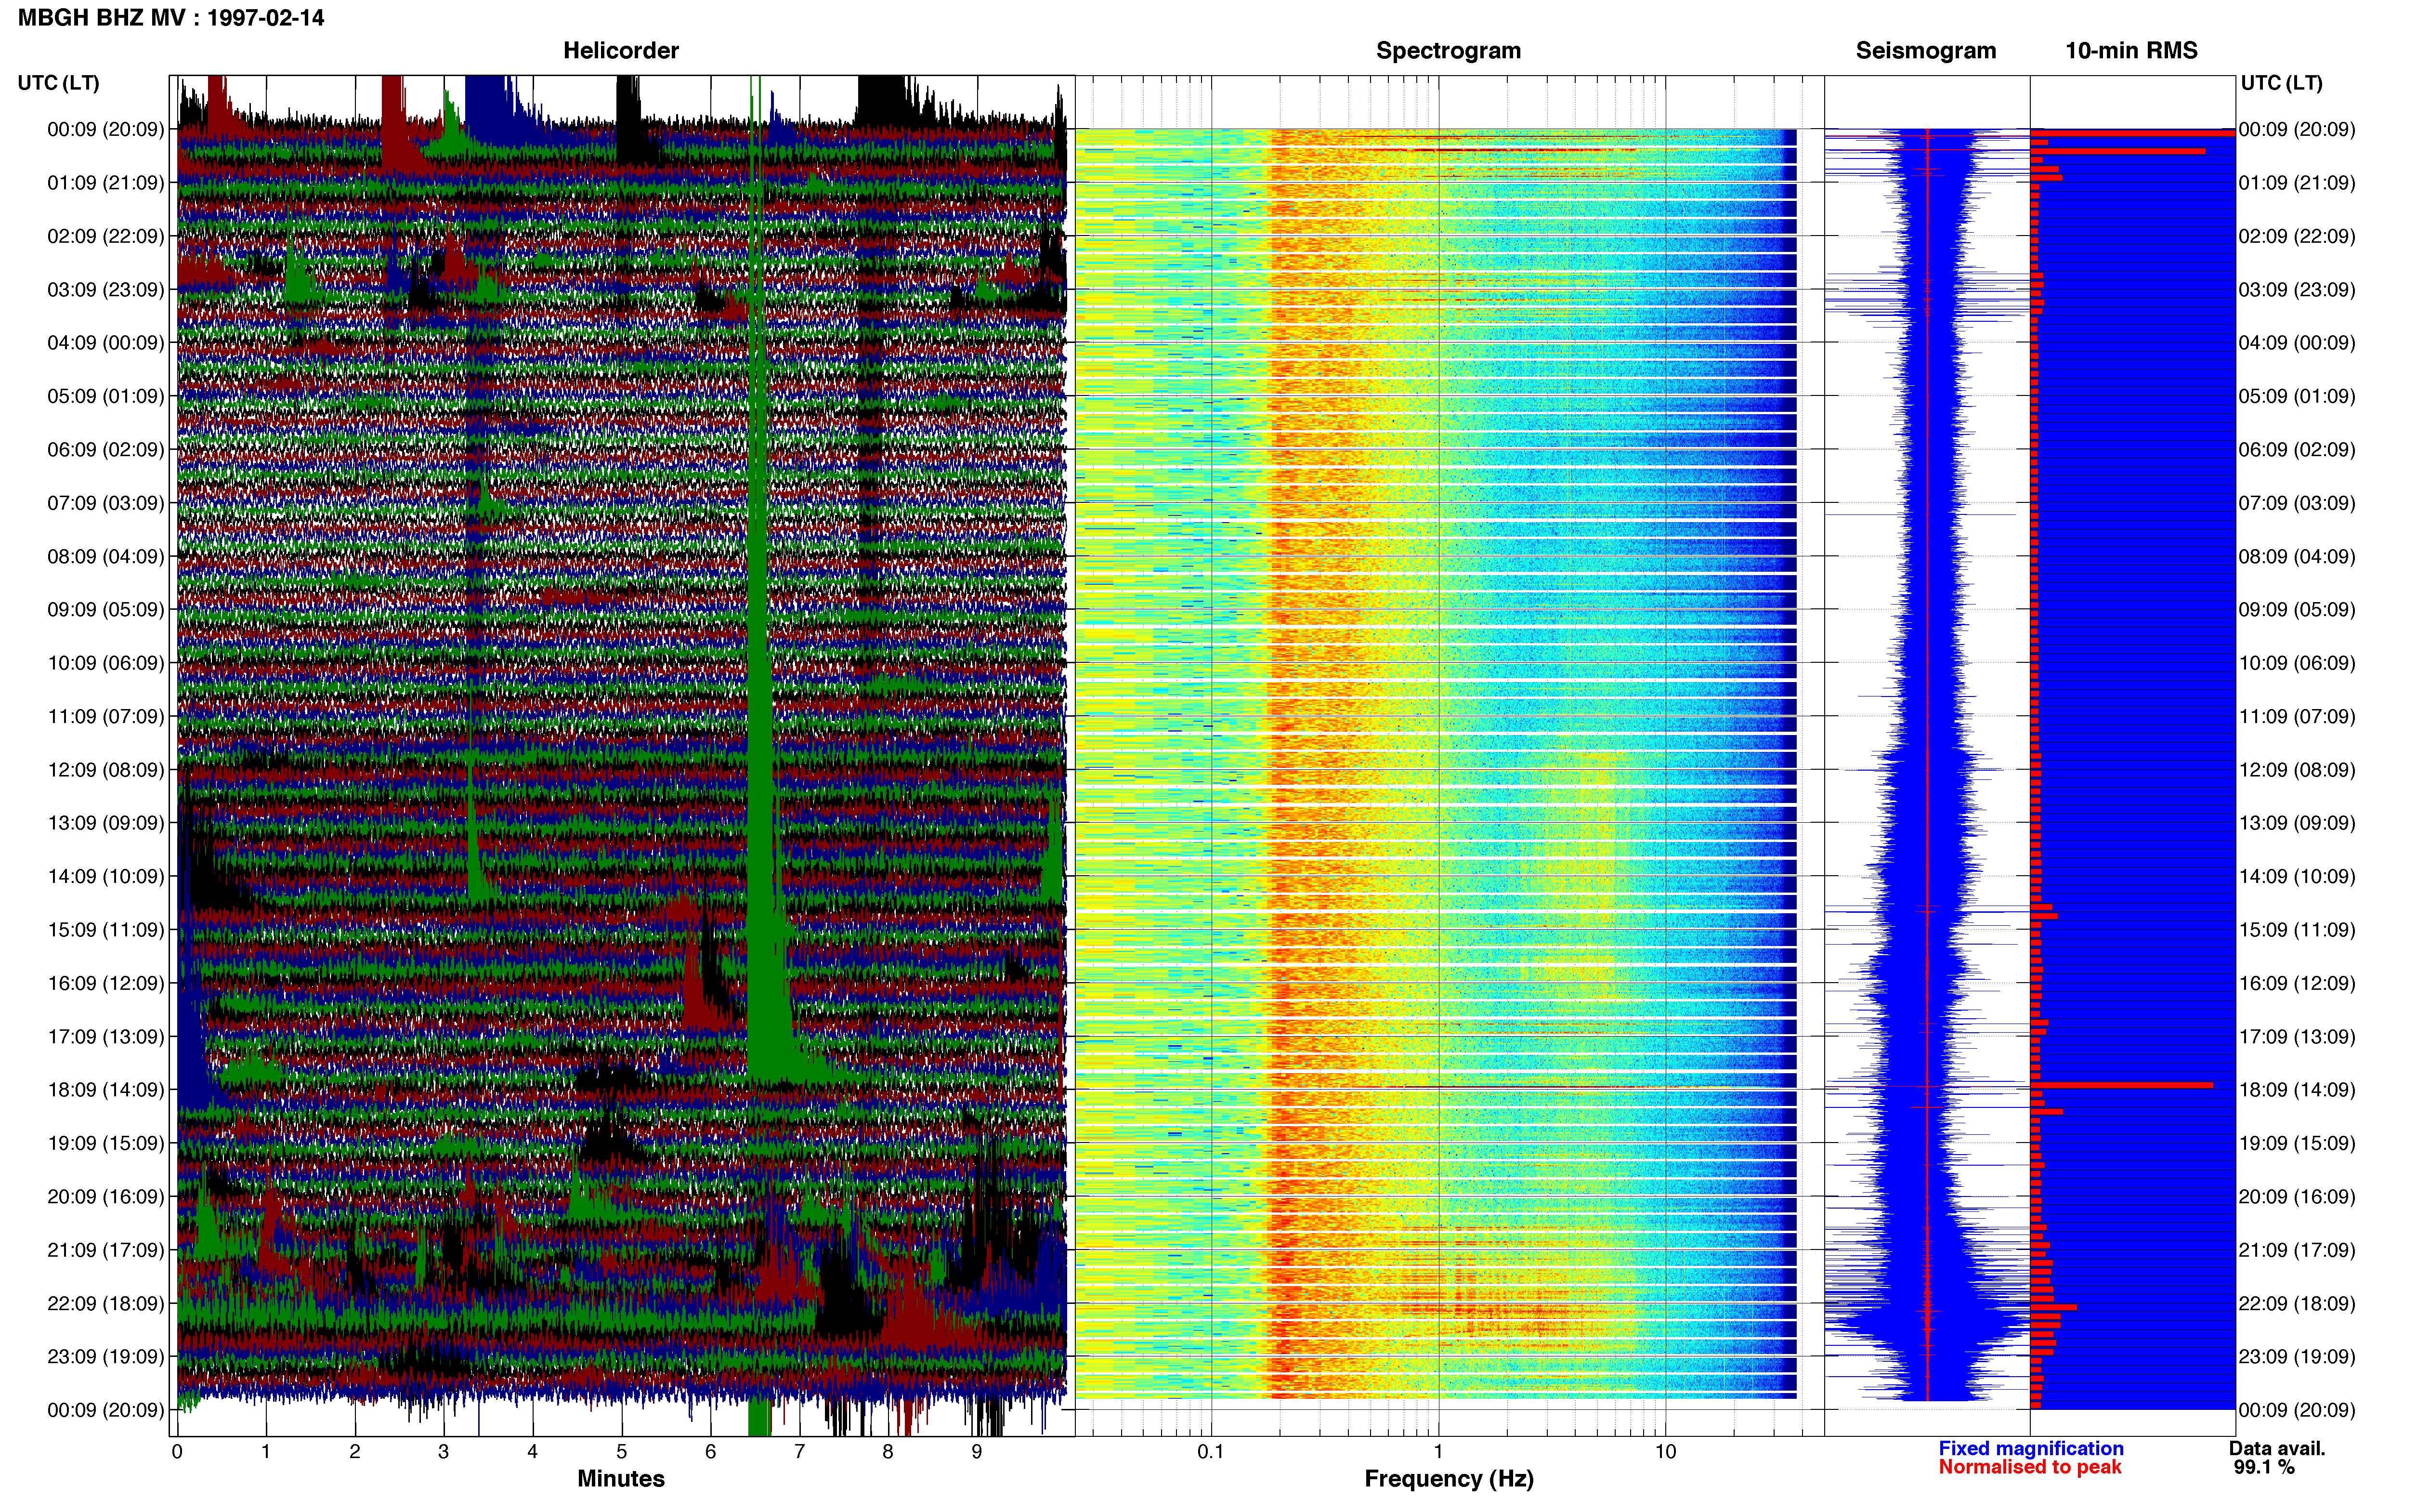Viewport: 2417px width, 1512px height.
Task: Click the left time label '01:09 (21:09)'
Action: click(105, 183)
